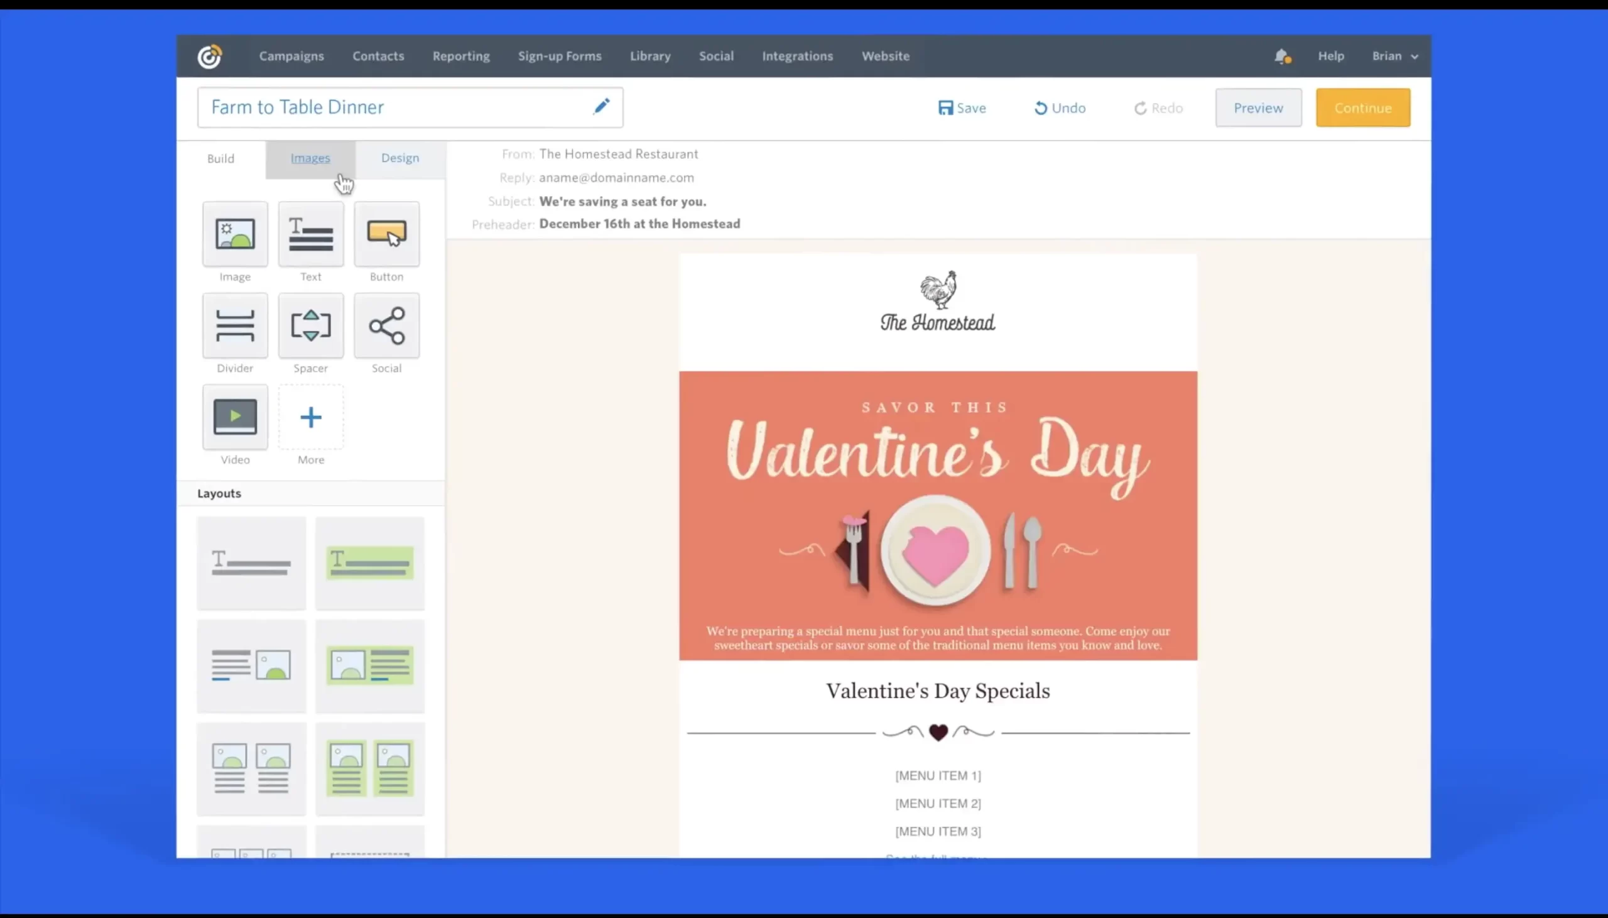Add a Divider to the layout

click(x=234, y=326)
